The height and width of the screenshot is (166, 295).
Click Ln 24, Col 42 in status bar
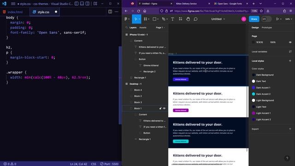point(78,164)
